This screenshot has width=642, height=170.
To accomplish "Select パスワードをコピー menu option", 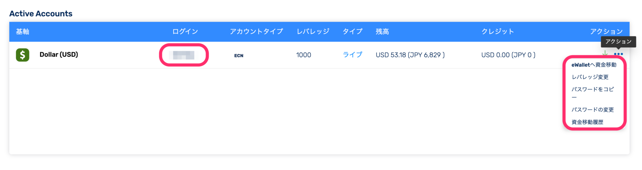I will point(593,93).
